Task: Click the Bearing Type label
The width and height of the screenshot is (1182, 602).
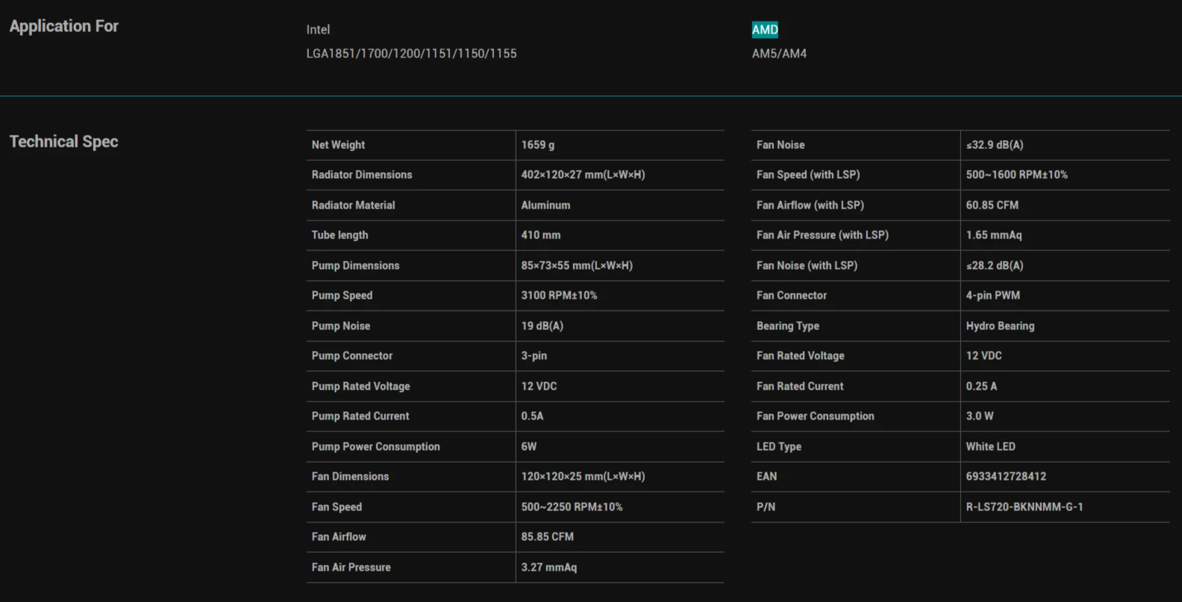Action: tap(788, 326)
